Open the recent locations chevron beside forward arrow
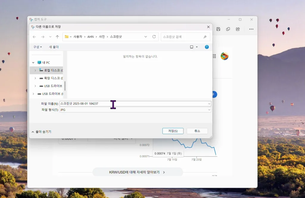The image size is (305, 198). (x=50, y=37)
